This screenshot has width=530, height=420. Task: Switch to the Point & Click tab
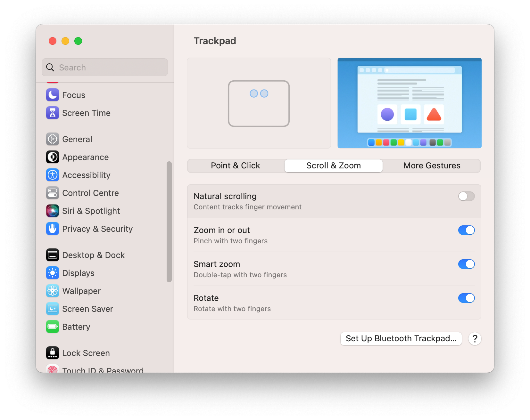[236, 166]
